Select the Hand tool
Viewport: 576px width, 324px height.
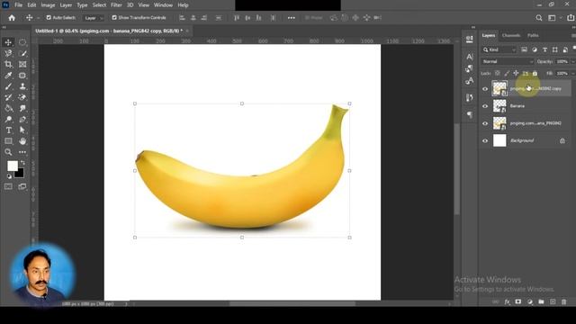point(22,141)
